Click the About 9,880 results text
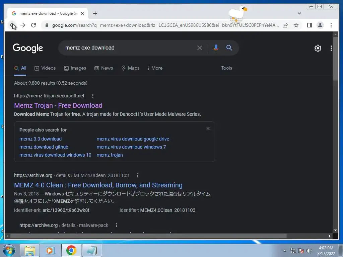 click(x=51, y=83)
